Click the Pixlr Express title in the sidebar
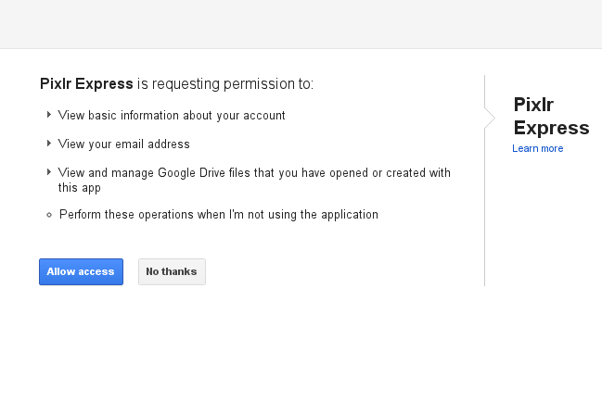602x401 pixels. click(x=551, y=116)
